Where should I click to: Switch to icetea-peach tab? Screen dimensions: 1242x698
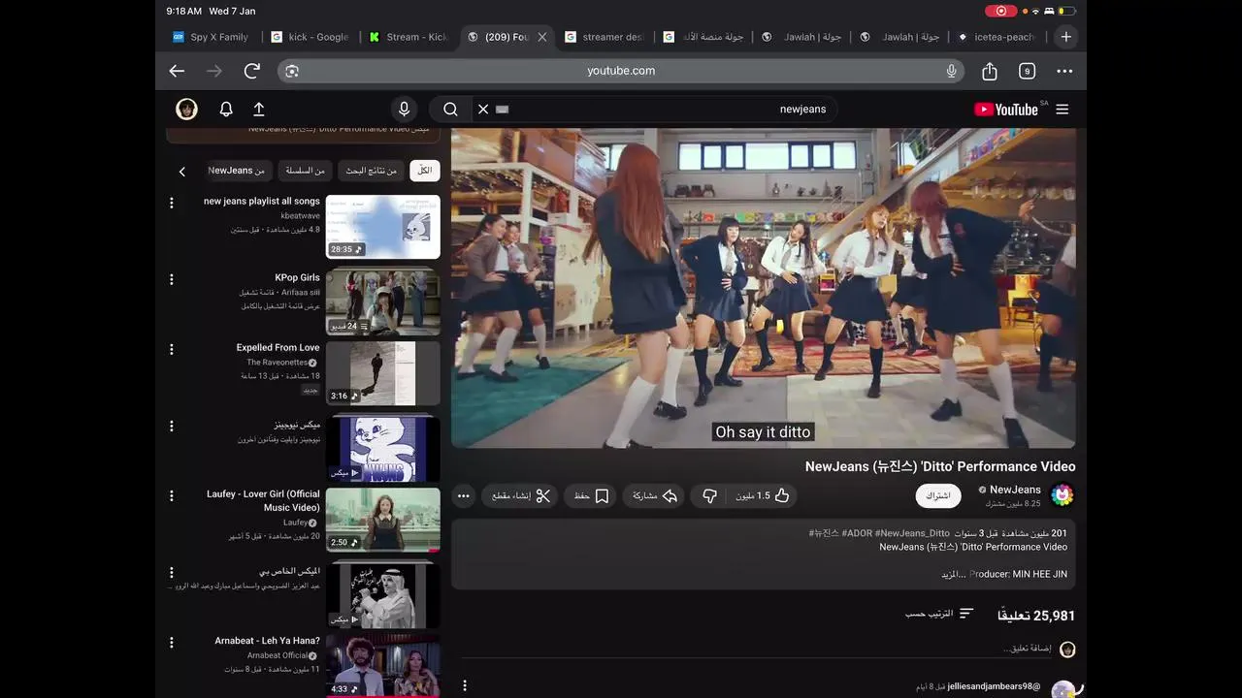coord(997,37)
